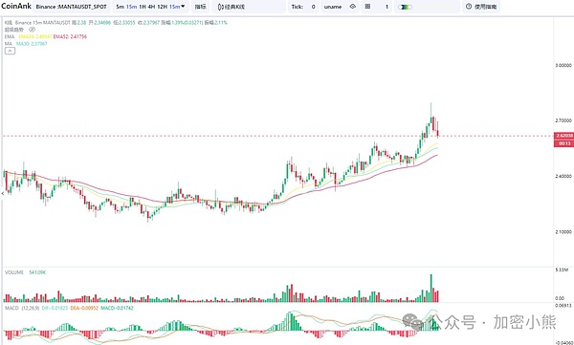Click the Tick value field
Viewport: 574px width, 345px height.
(313, 7)
